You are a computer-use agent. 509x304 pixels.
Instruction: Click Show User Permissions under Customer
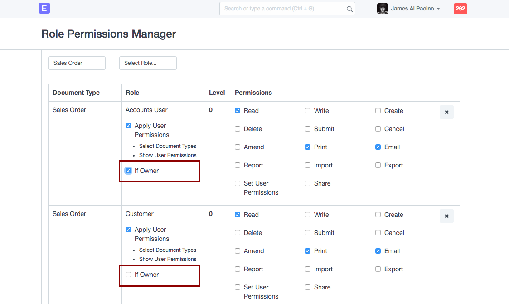click(x=167, y=259)
